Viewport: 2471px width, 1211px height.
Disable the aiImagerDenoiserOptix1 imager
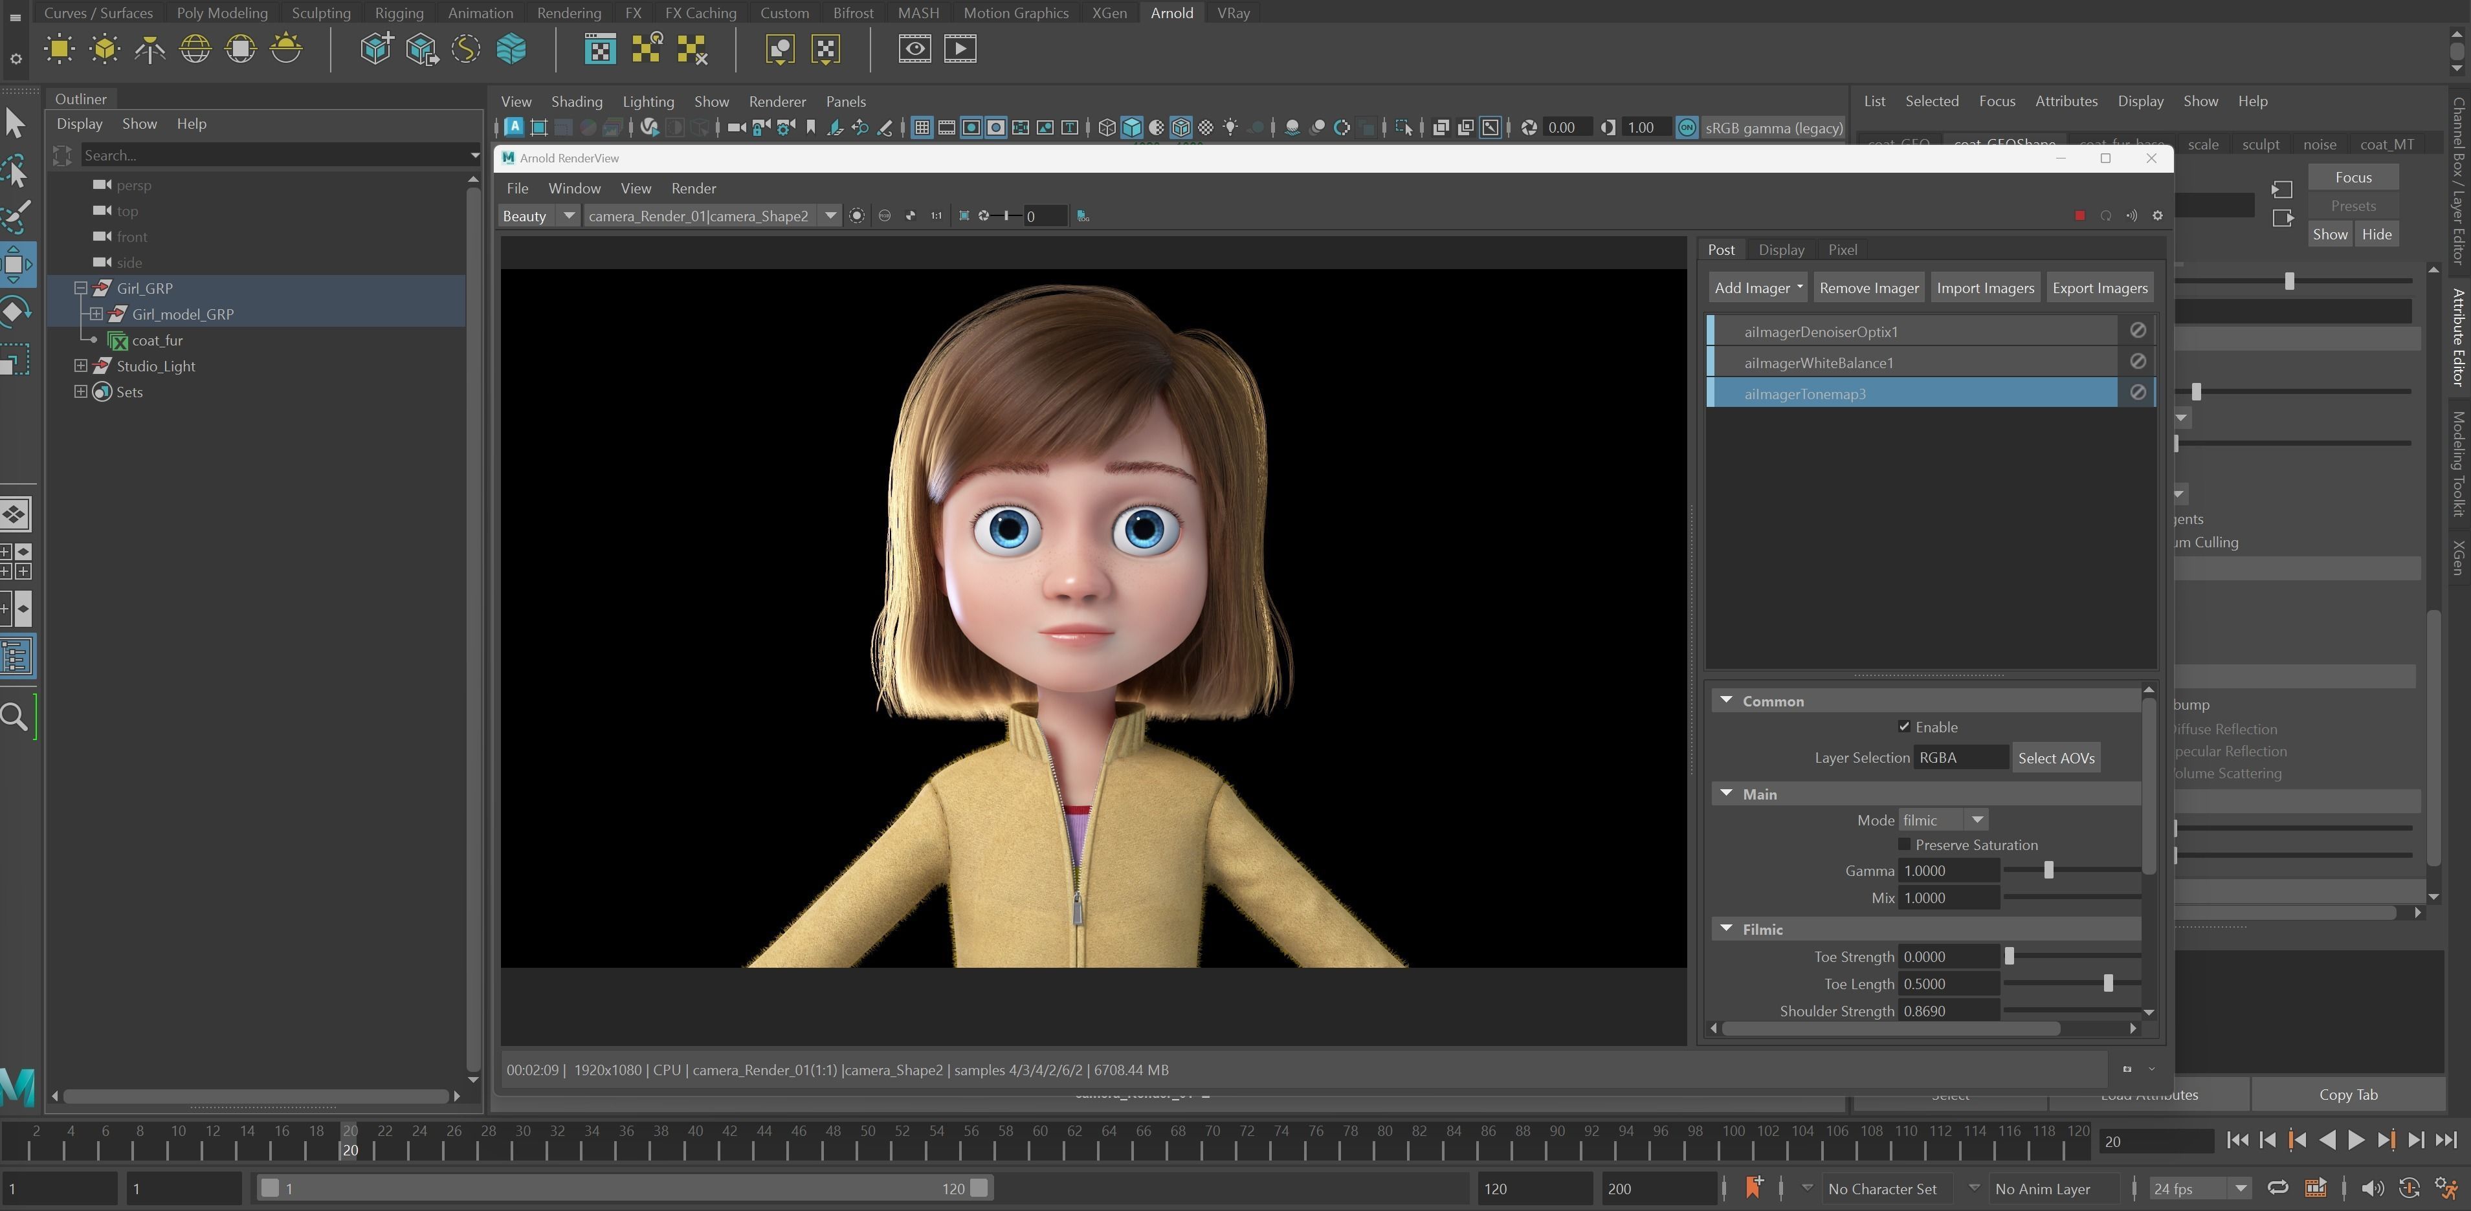[x=2138, y=330]
